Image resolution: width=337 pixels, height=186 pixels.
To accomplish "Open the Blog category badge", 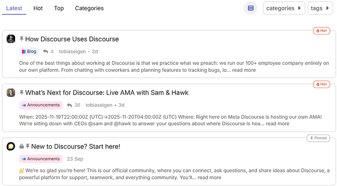I will click(x=29, y=52).
